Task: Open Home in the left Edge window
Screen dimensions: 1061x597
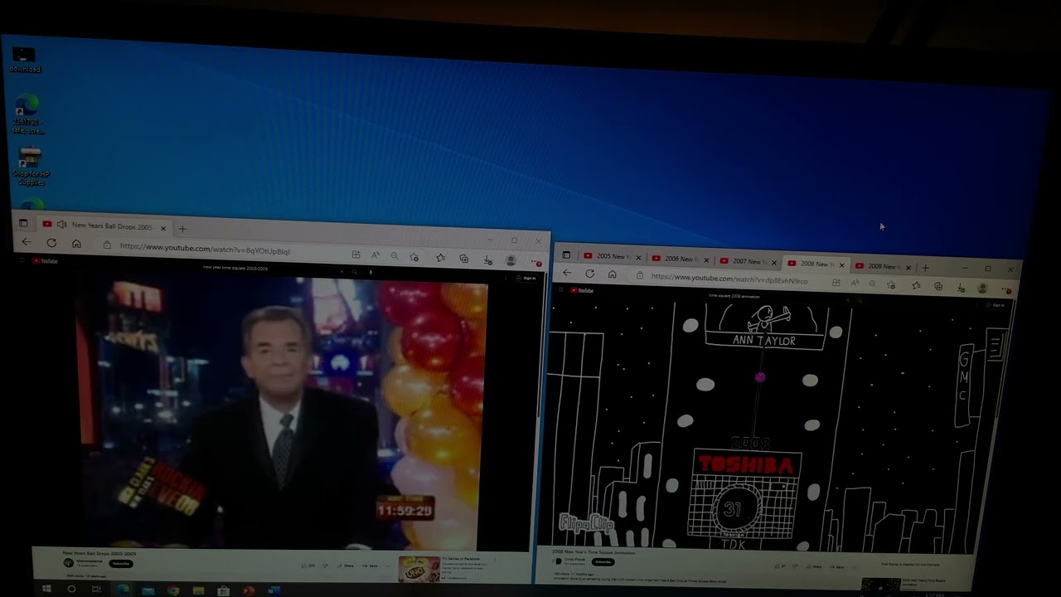Action: pos(76,244)
